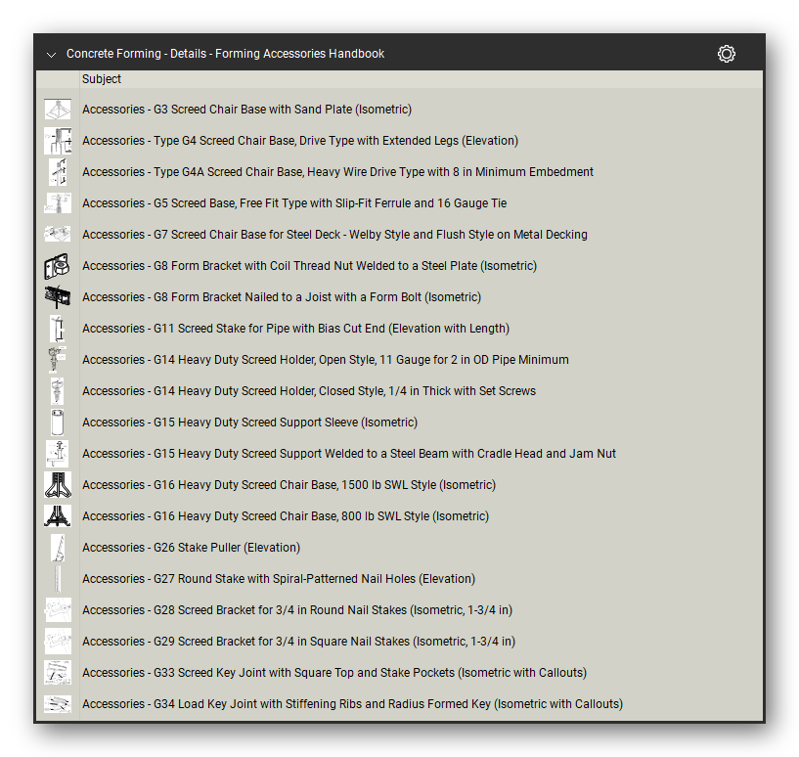The height and width of the screenshot is (757, 799).
Task: Select 'G15 Heavy Duty Screed Support Sleeve' row
Action: click(x=399, y=423)
